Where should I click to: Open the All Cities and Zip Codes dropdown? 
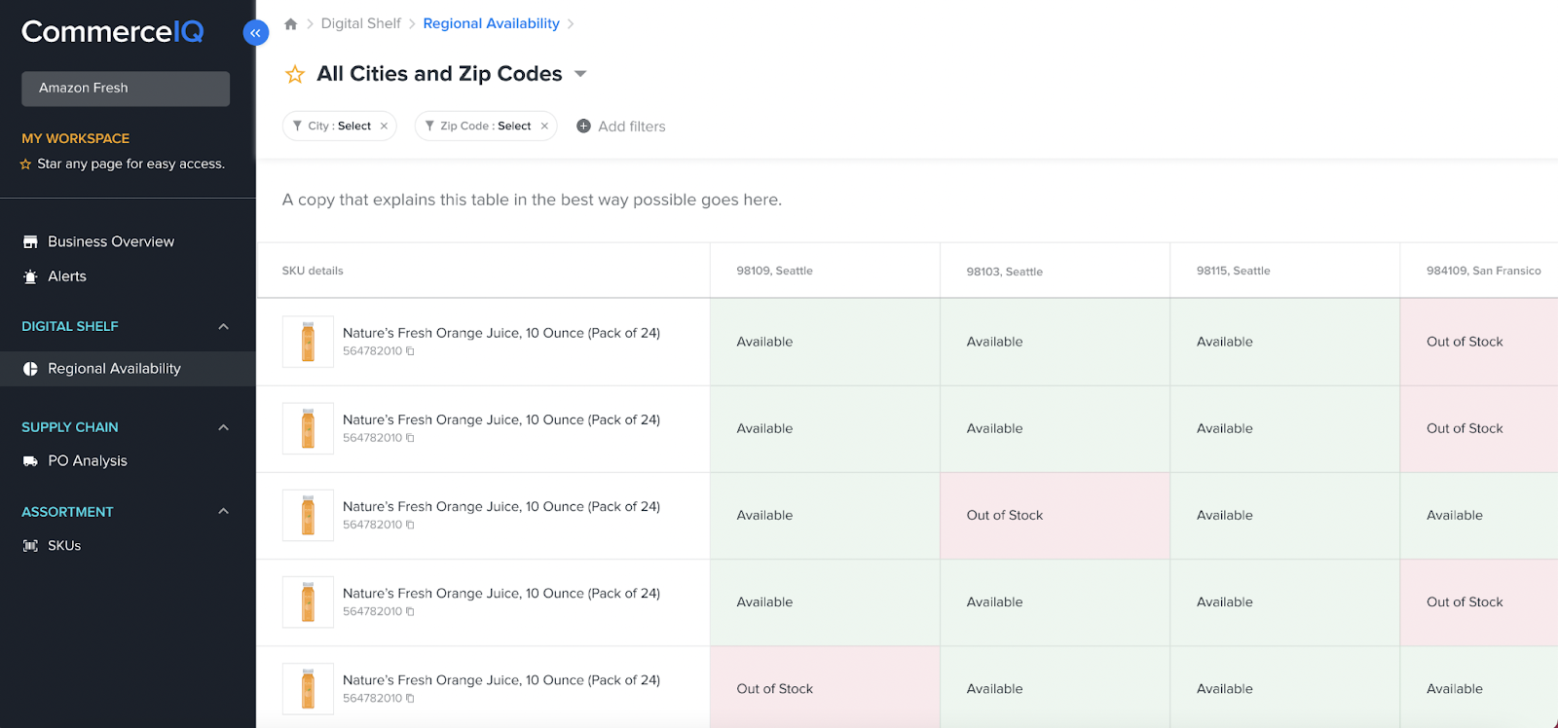pos(580,74)
